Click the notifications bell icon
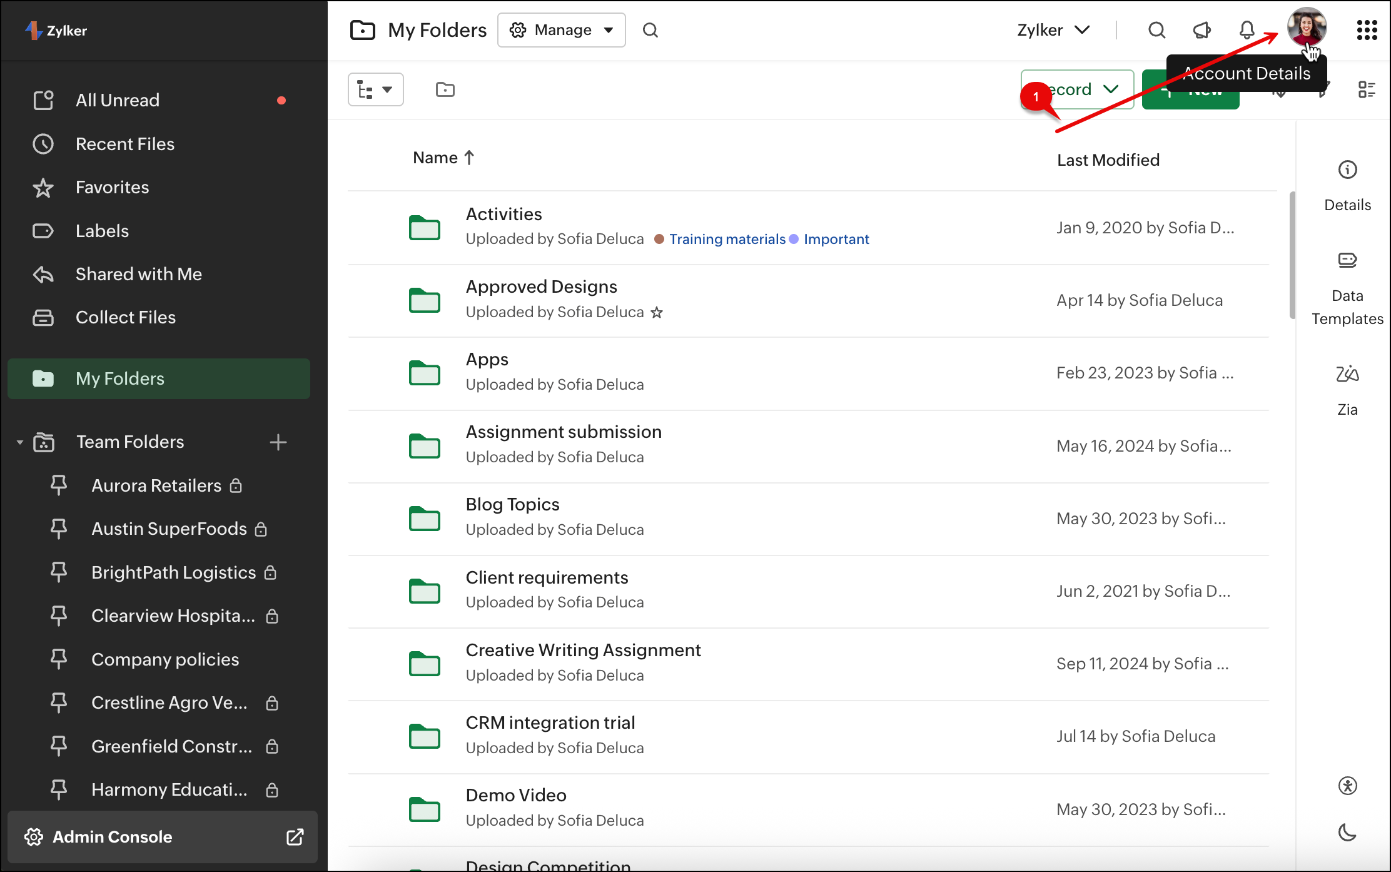Screen dimensions: 1391x872 1247,30
